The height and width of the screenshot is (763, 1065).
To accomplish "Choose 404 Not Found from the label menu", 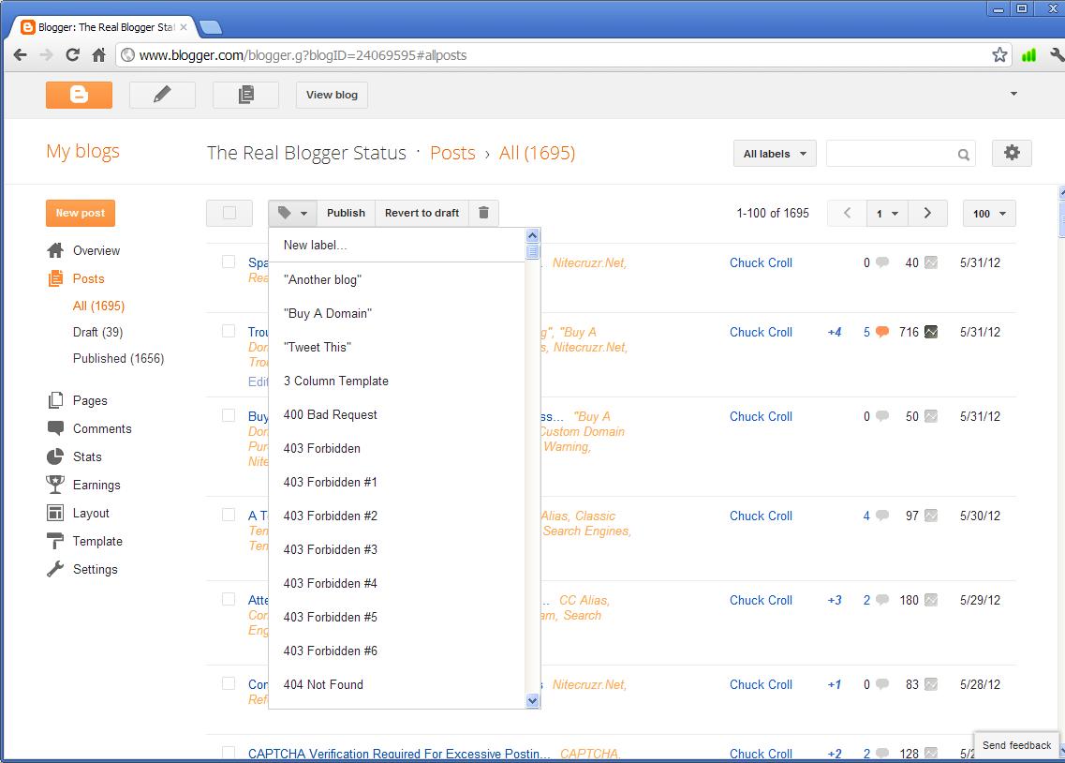I will click(x=323, y=684).
